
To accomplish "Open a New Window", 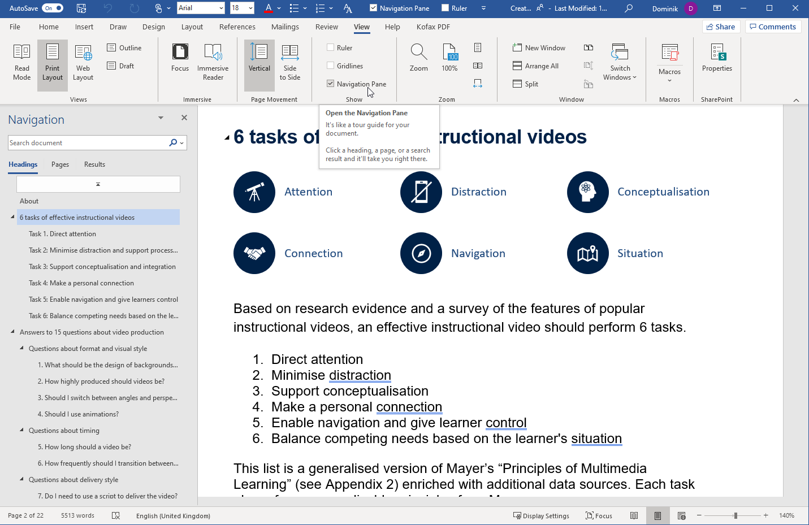I will click(539, 48).
